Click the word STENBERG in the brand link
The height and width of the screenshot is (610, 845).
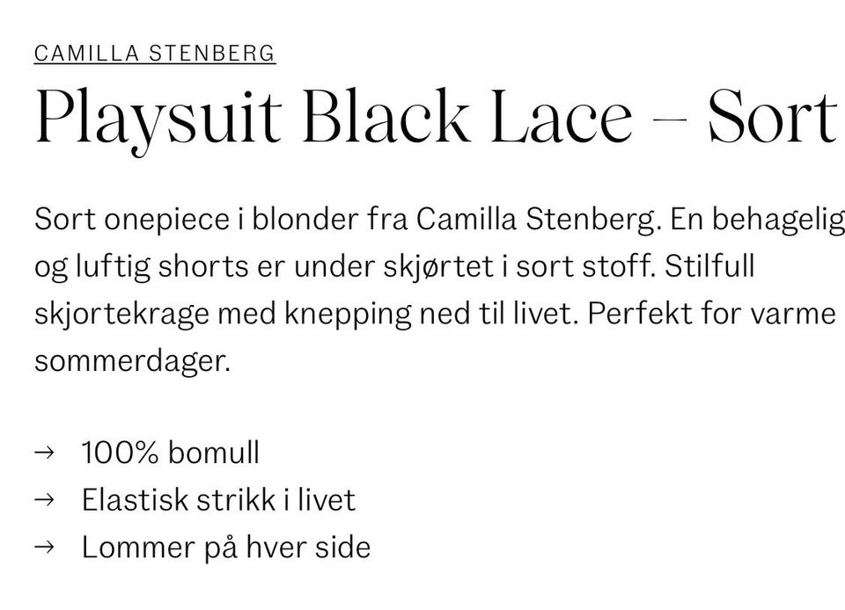coord(212,54)
